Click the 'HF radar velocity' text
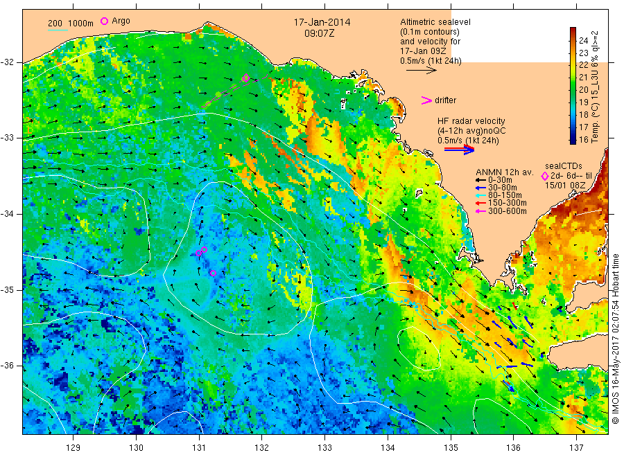The image size is (624, 457). pyautogui.click(x=471, y=120)
